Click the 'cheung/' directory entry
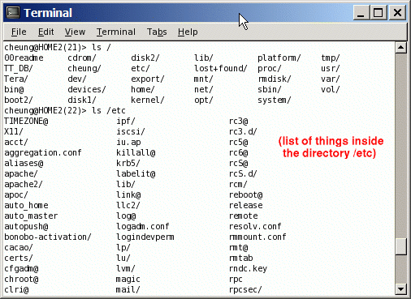 84,68
